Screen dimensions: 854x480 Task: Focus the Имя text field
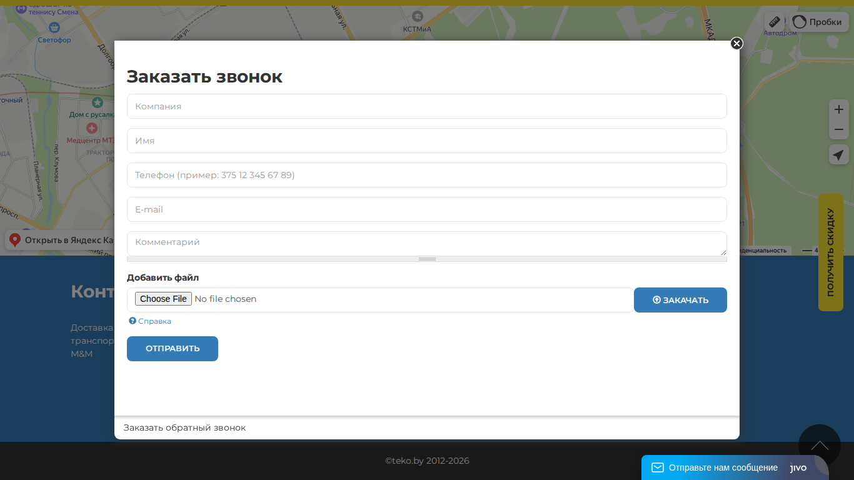coord(426,141)
